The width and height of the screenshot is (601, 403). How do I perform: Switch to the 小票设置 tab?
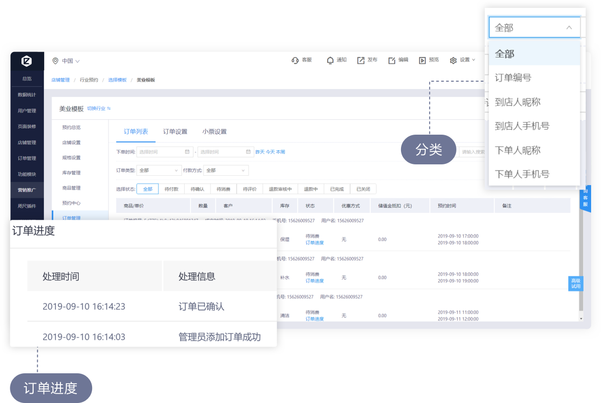click(x=214, y=132)
